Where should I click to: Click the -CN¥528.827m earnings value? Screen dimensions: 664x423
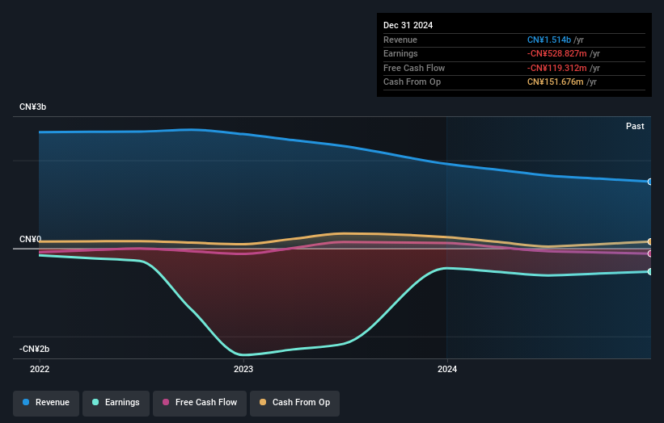coord(557,53)
